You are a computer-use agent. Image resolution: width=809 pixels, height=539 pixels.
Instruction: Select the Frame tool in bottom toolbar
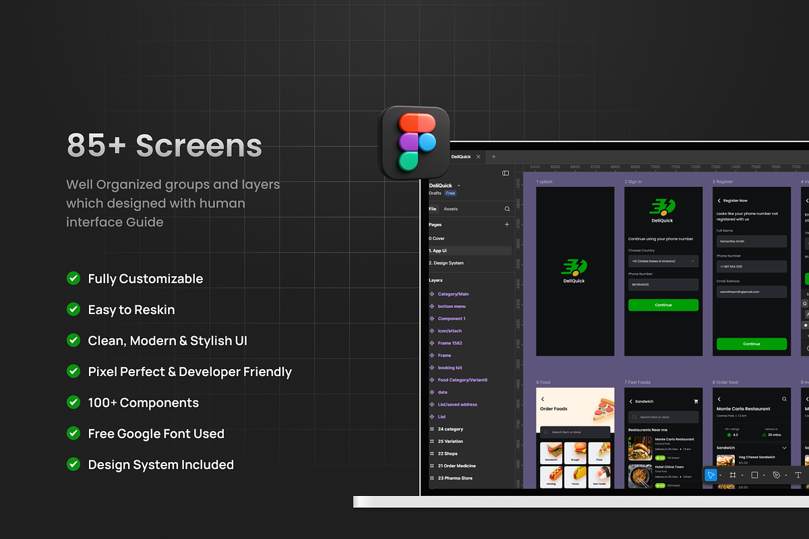[733, 475]
